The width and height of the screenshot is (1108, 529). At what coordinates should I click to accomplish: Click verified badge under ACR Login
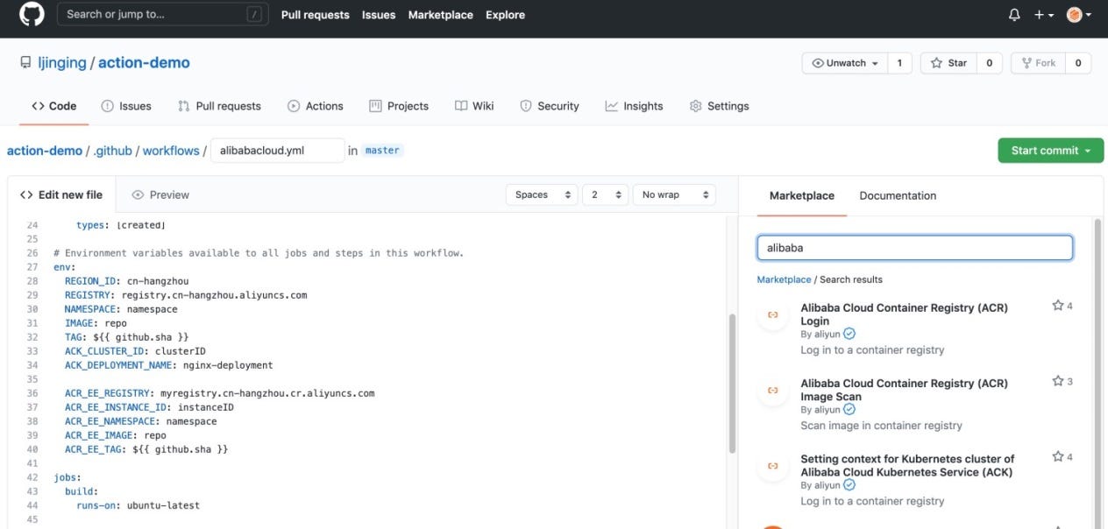click(849, 334)
